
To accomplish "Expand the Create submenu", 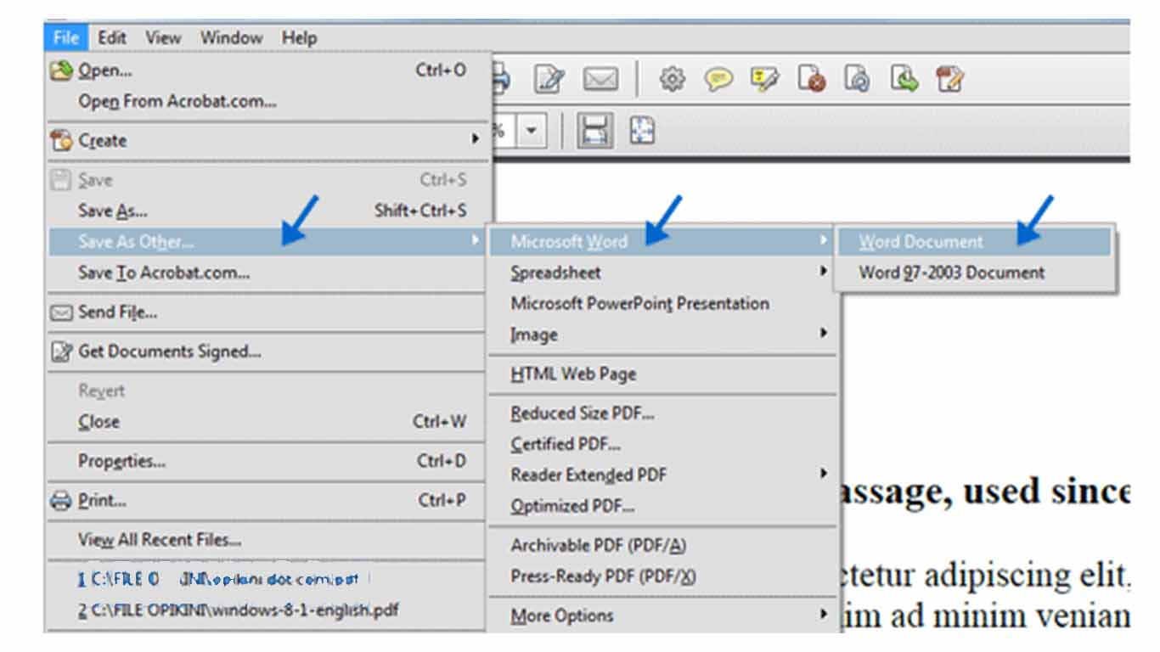I will (x=268, y=140).
